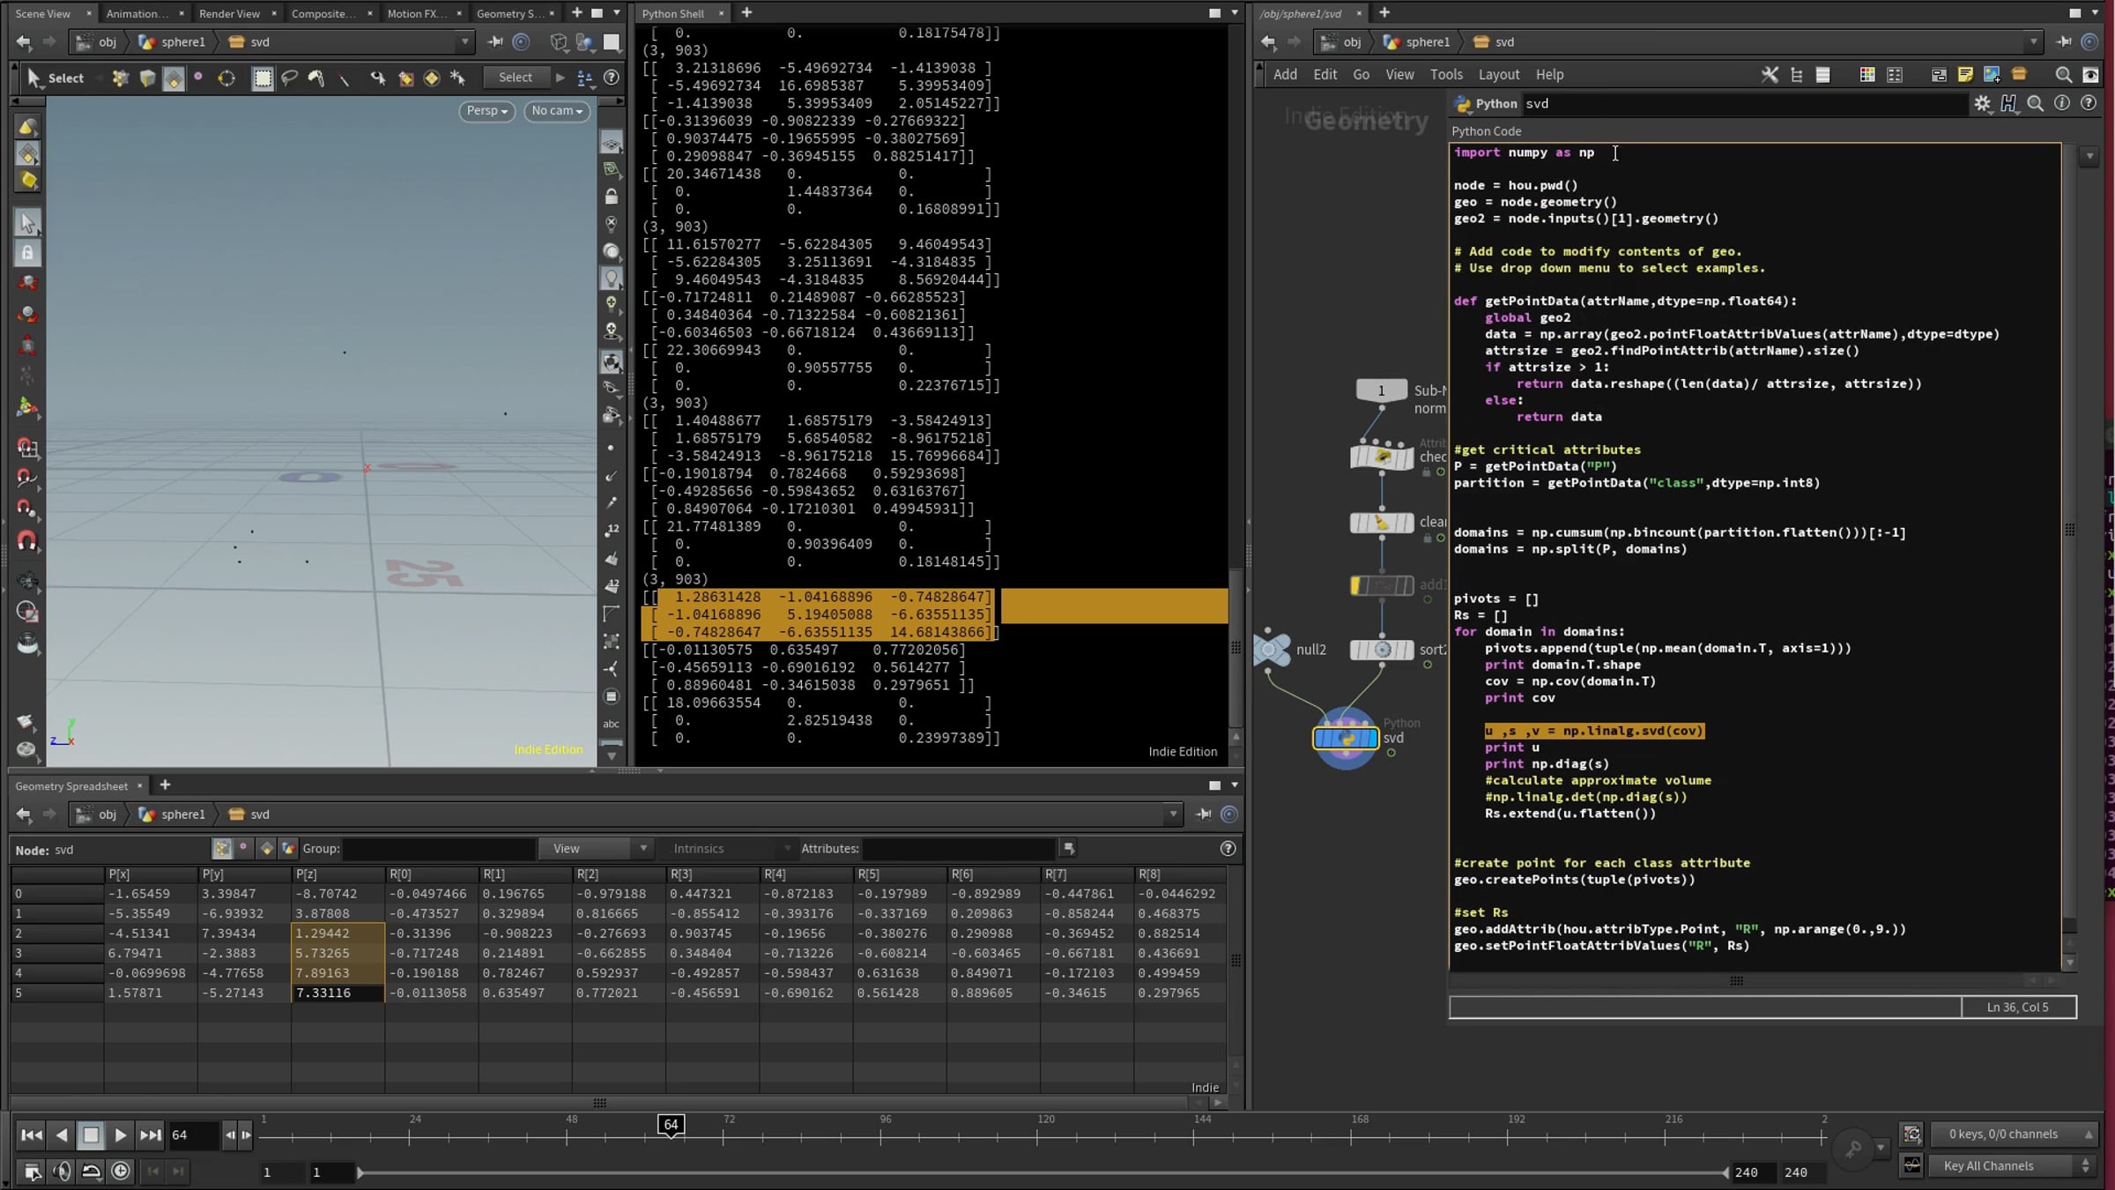The image size is (2115, 1190).
Task: Open the Tools menu in network editor
Action: click(x=1446, y=75)
